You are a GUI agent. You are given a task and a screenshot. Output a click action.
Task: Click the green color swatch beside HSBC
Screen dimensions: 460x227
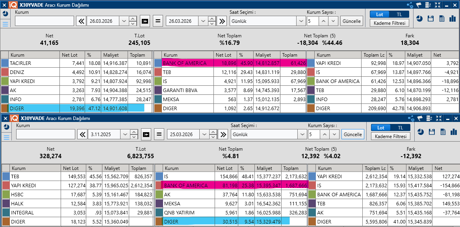pos(6,194)
